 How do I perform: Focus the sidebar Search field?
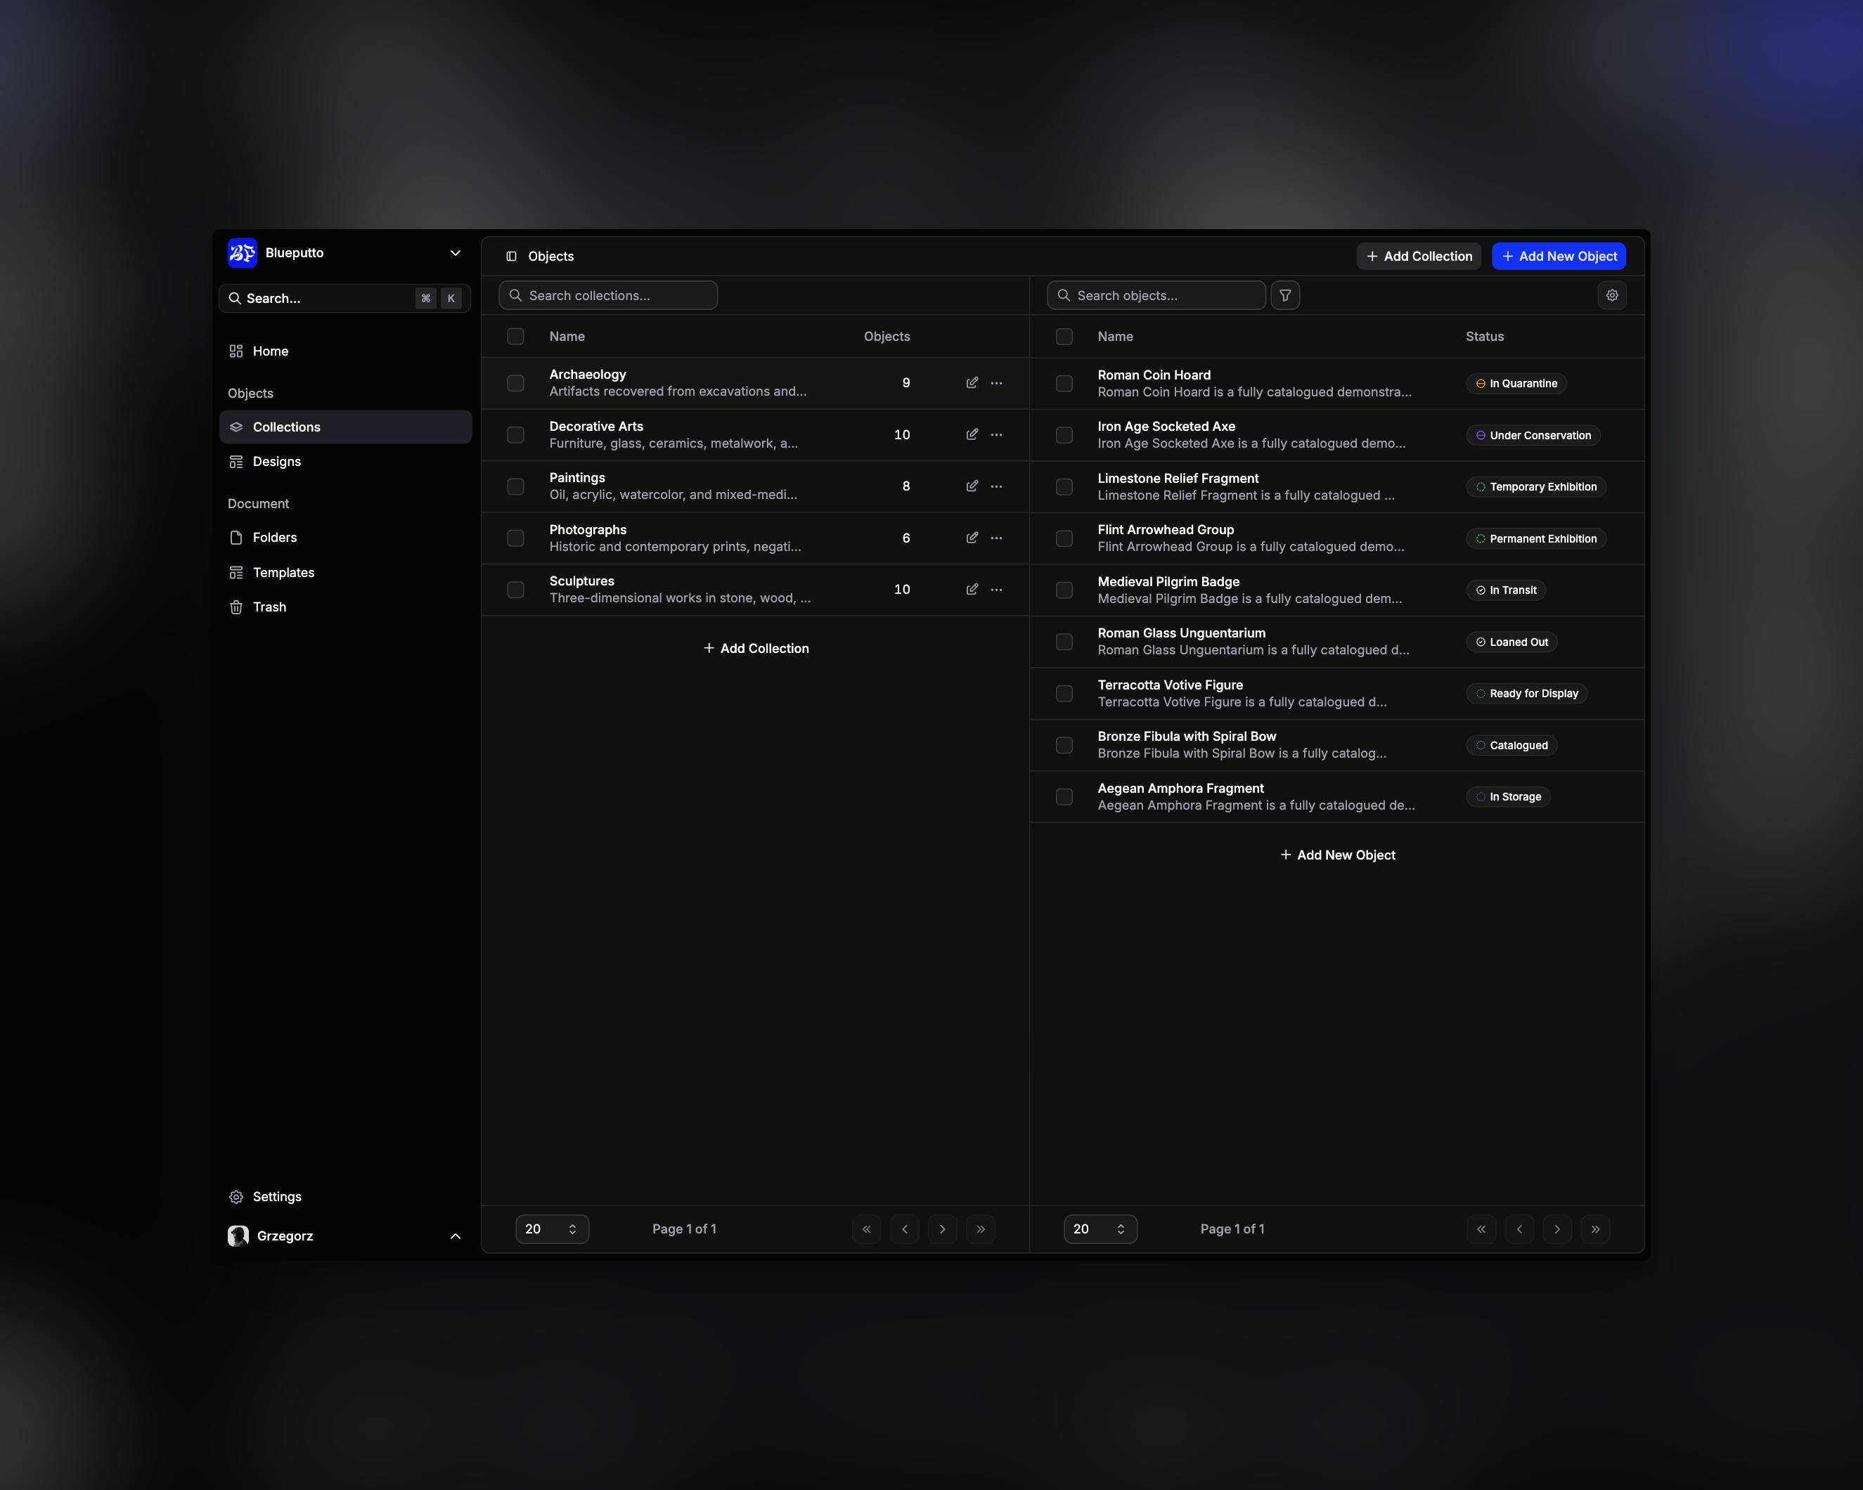344,298
